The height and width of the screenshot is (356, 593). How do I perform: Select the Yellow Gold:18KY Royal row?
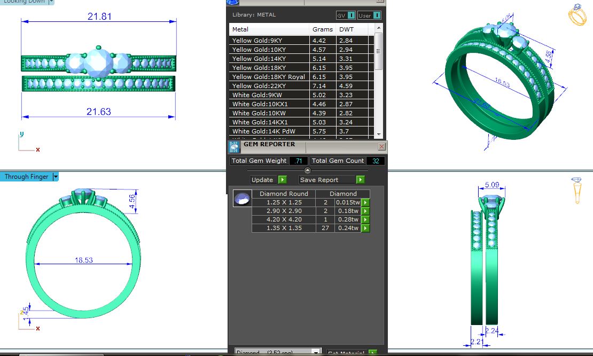(301, 77)
